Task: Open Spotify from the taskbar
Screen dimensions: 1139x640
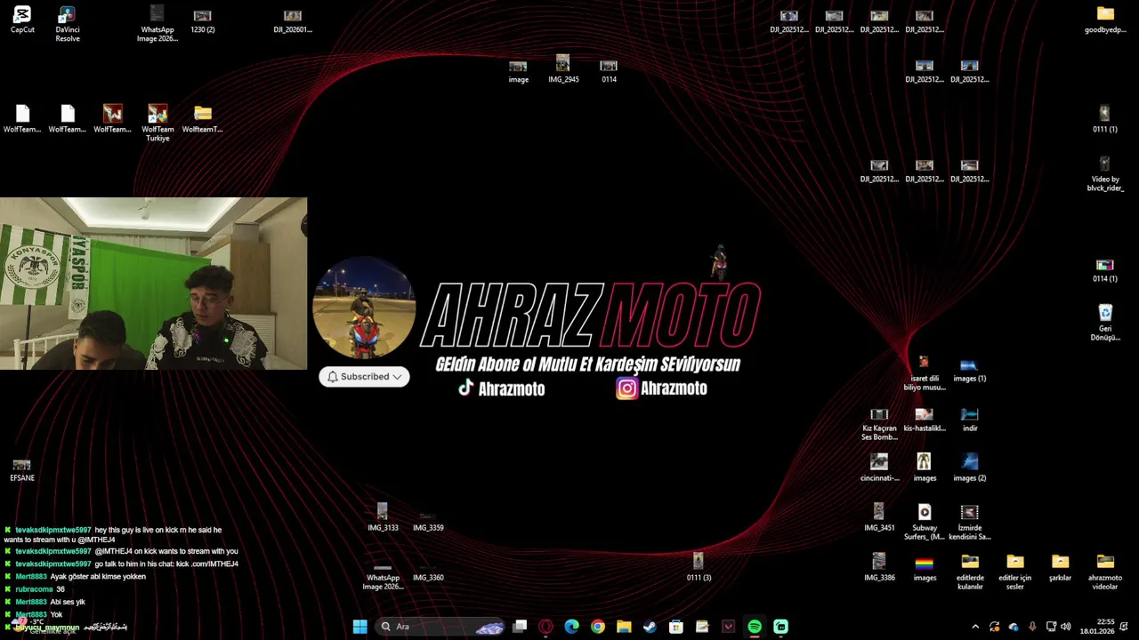Action: tap(755, 627)
